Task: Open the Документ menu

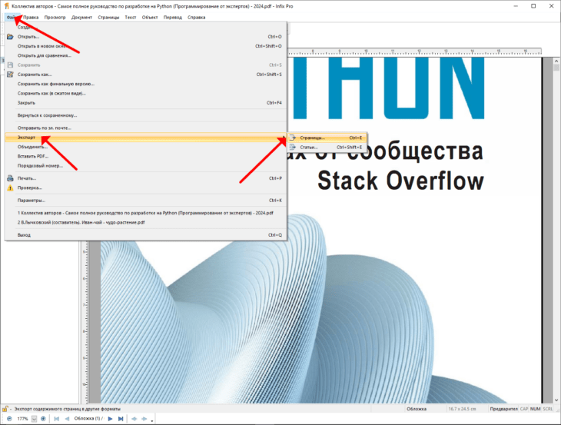Action: coord(81,17)
